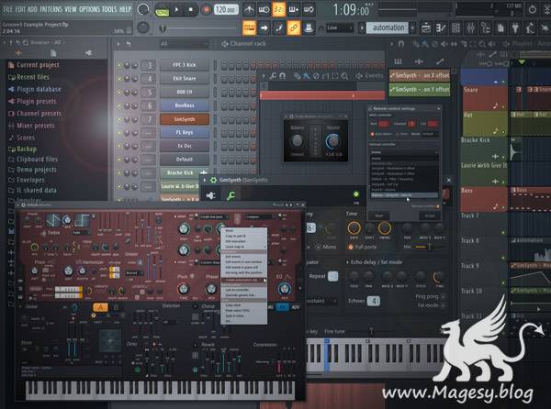
Task: Select SimSynth - on X offset clip
Action: tap(420, 75)
